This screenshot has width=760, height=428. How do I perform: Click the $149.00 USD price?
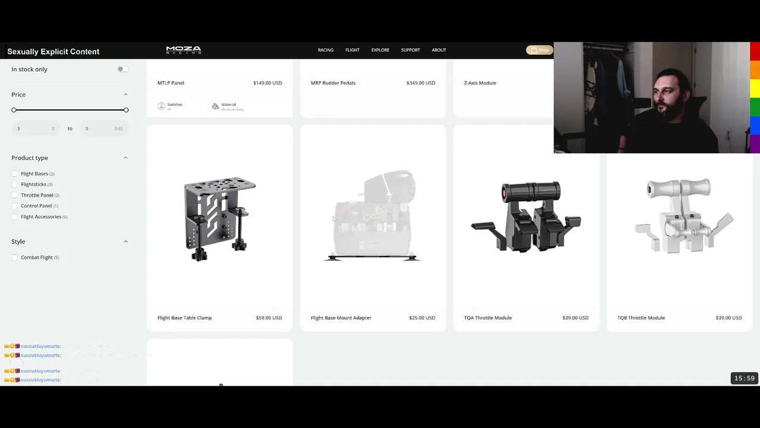[x=267, y=83]
